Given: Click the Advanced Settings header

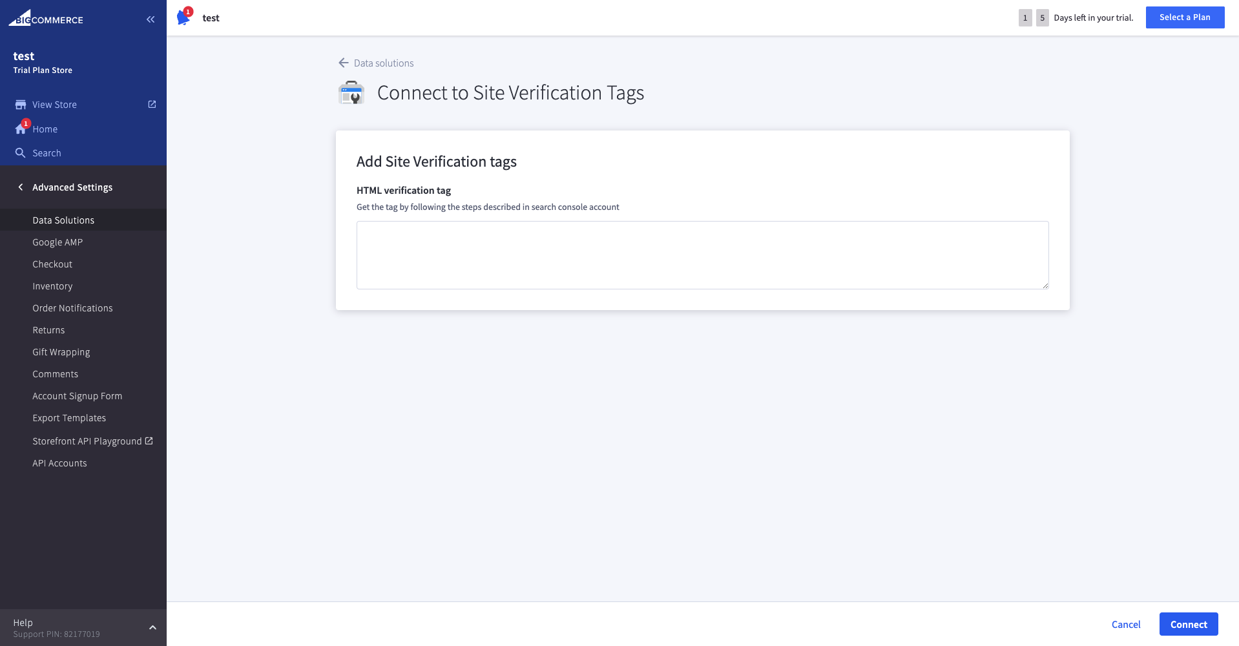Looking at the screenshot, I should click(x=72, y=187).
